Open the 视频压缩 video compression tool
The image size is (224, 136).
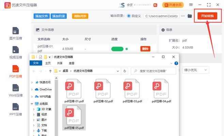pyautogui.click(x=16, y=52)
